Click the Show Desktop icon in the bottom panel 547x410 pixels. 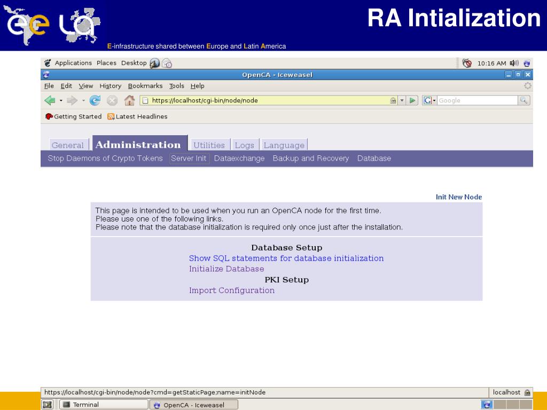tap(47, 405)
